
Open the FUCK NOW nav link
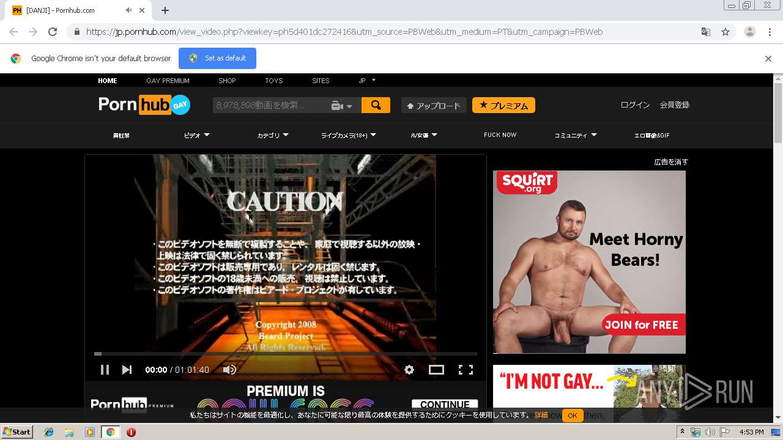point(500,135)
